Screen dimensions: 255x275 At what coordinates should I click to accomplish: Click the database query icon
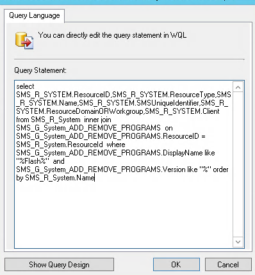(24, 40)
